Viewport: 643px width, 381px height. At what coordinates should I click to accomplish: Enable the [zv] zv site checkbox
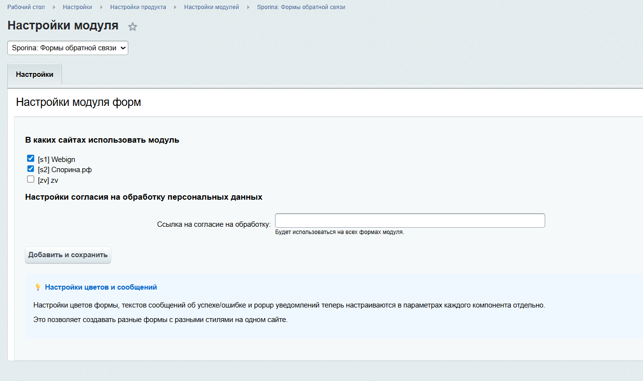[x=31, y=179]
